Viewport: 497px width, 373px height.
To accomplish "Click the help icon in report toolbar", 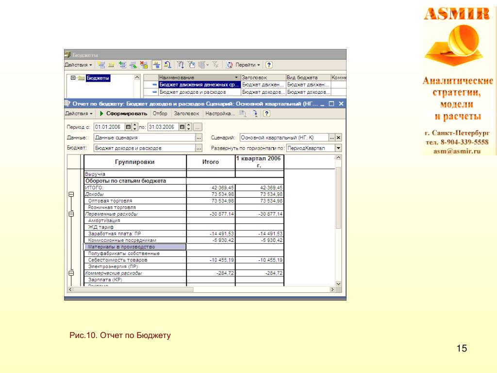I will (266, 114).
